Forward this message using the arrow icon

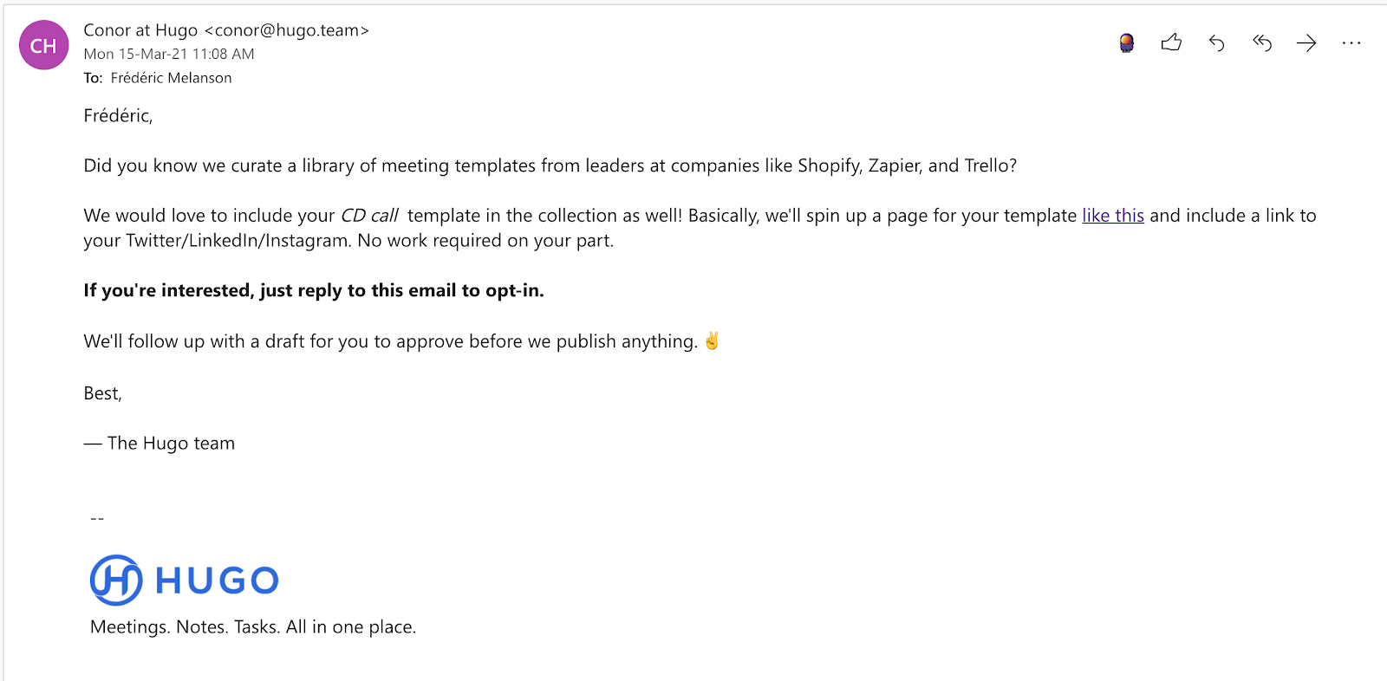(x=1306, y=43)
